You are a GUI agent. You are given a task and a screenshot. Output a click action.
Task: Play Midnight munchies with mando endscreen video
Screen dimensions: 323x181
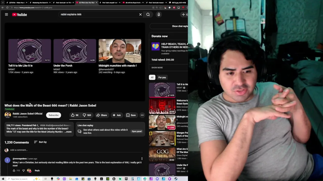click(x=120, y=51)
